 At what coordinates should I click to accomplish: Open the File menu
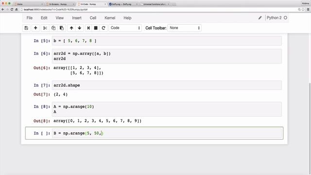30,18
